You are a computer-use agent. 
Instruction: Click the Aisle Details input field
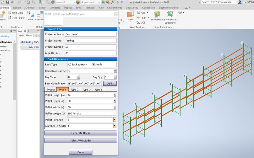tap(91, 53)
